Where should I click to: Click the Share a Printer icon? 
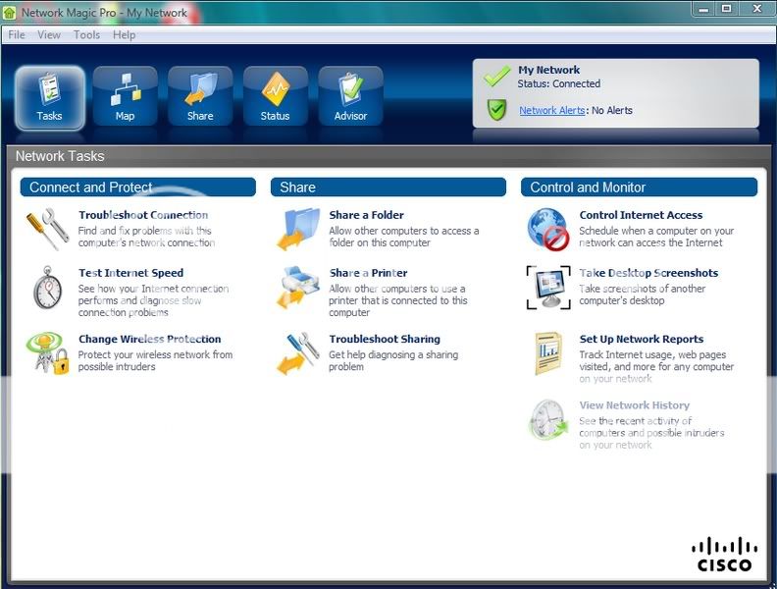coord(298,289)
